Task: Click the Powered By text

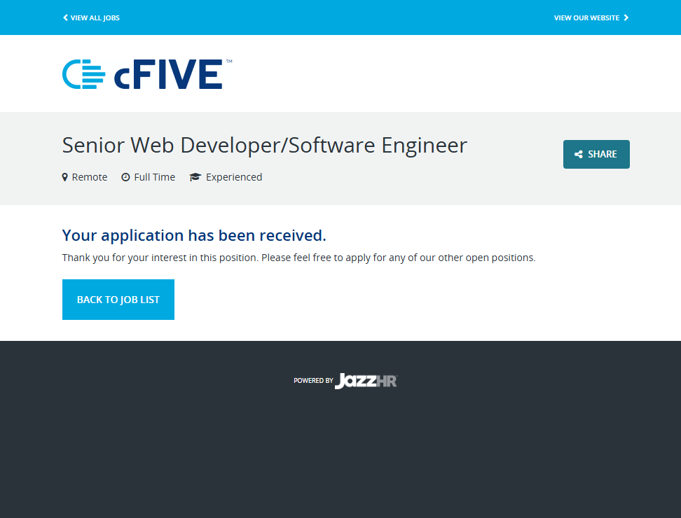Action: (313, 381)
